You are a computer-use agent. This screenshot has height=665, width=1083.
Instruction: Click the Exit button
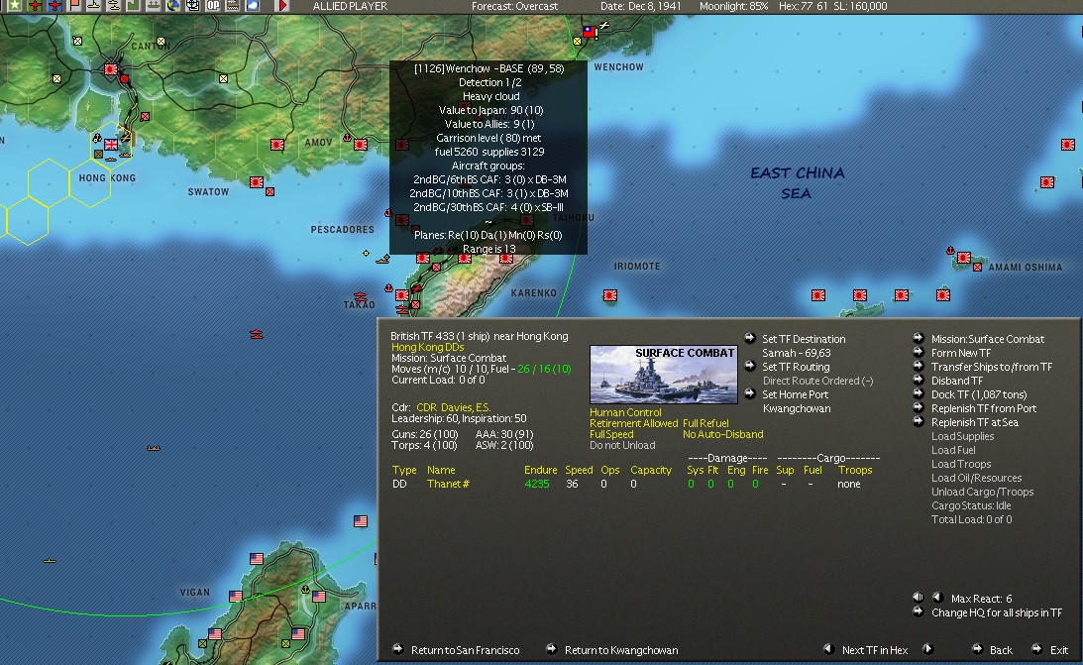coord(1059,650)
